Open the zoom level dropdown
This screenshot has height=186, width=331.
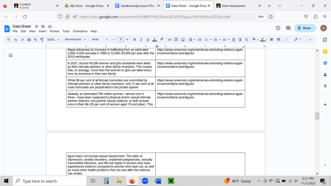(x=53, y=39)
